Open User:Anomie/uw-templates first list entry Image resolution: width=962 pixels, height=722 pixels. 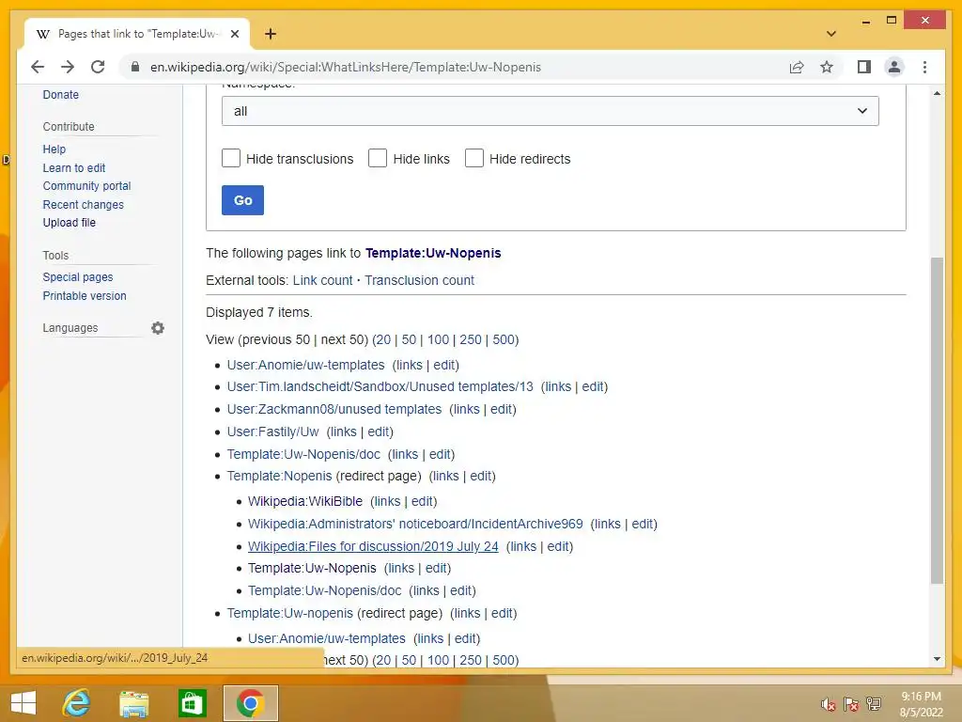(305, 365)
